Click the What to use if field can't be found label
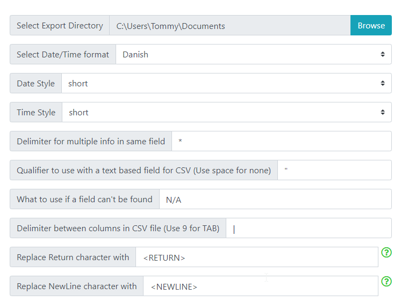The height and width of the screenshot is (302, 394). (84, 199)
